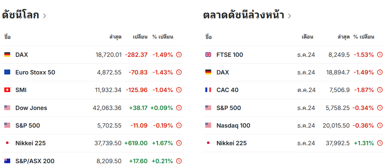Click the clock icon in the Dow Jones row
Screen dimensions: 385x168
pos(179,108)
